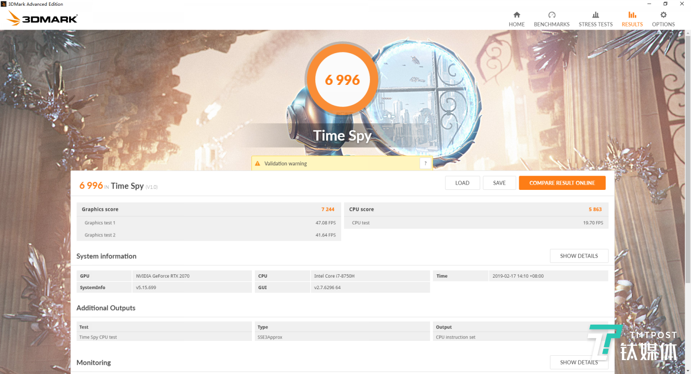
Task: Go to the STRESS TESTS tab label
Action: [x=596, y=24]
